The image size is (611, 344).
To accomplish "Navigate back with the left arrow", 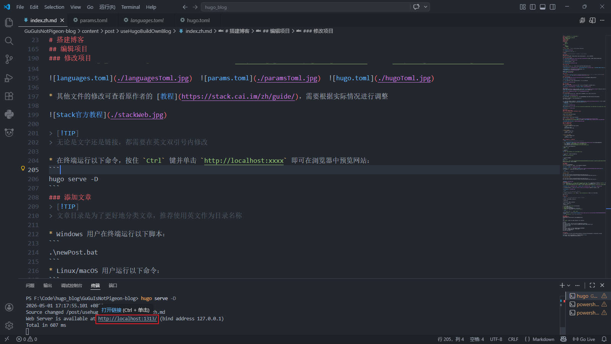I will pyautogui.click(x=185, y=7).
